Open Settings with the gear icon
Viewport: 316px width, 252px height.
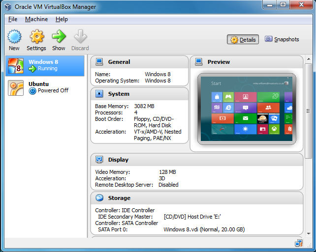(36, 37)
